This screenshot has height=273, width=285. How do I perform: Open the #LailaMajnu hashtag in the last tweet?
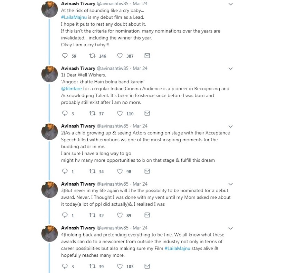point(178,248)
